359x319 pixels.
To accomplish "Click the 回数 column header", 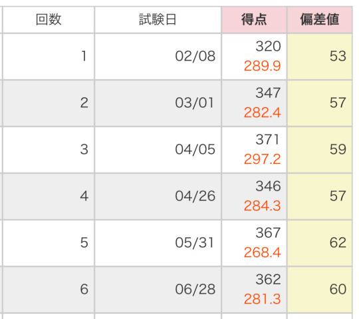I will [49, 20].
